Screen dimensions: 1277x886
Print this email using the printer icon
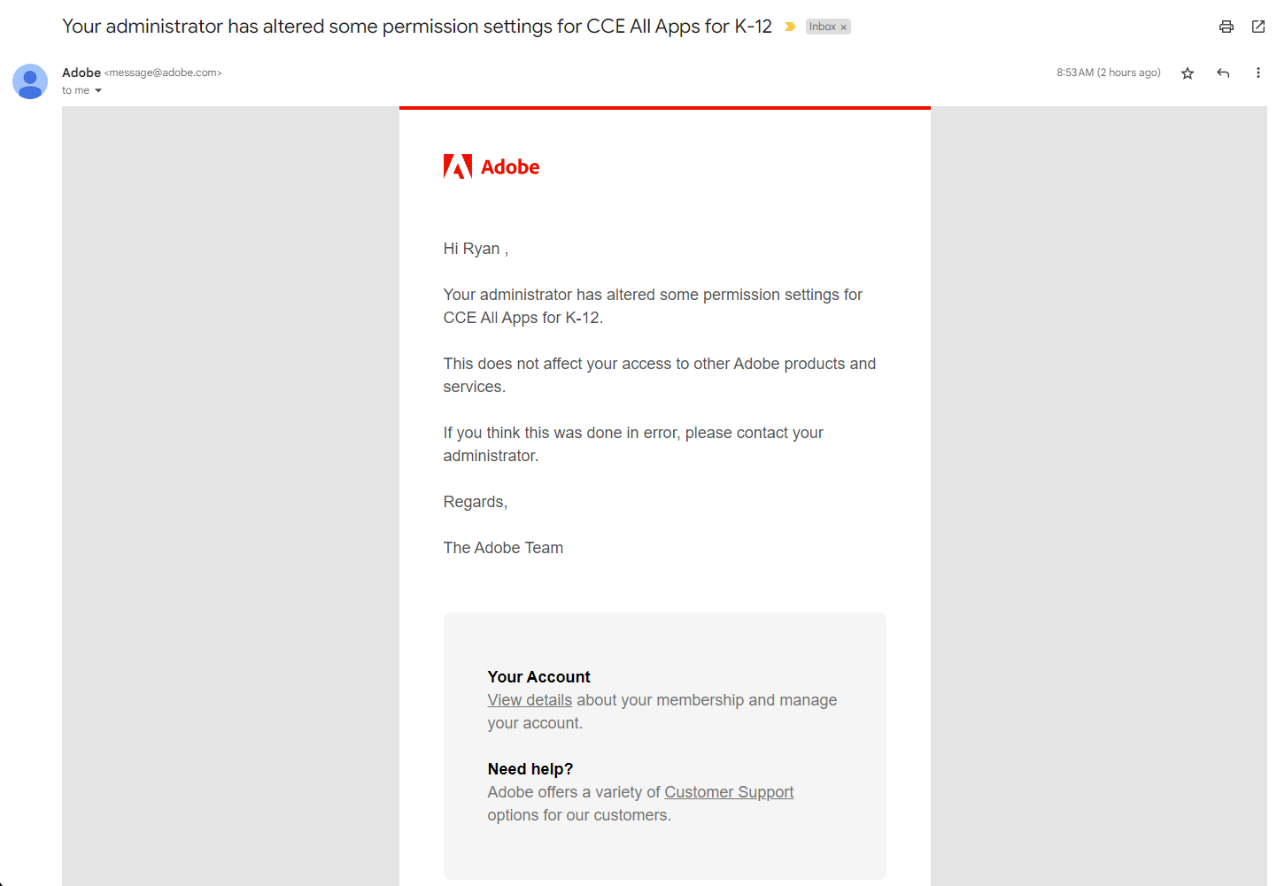tap(1226, 27)
